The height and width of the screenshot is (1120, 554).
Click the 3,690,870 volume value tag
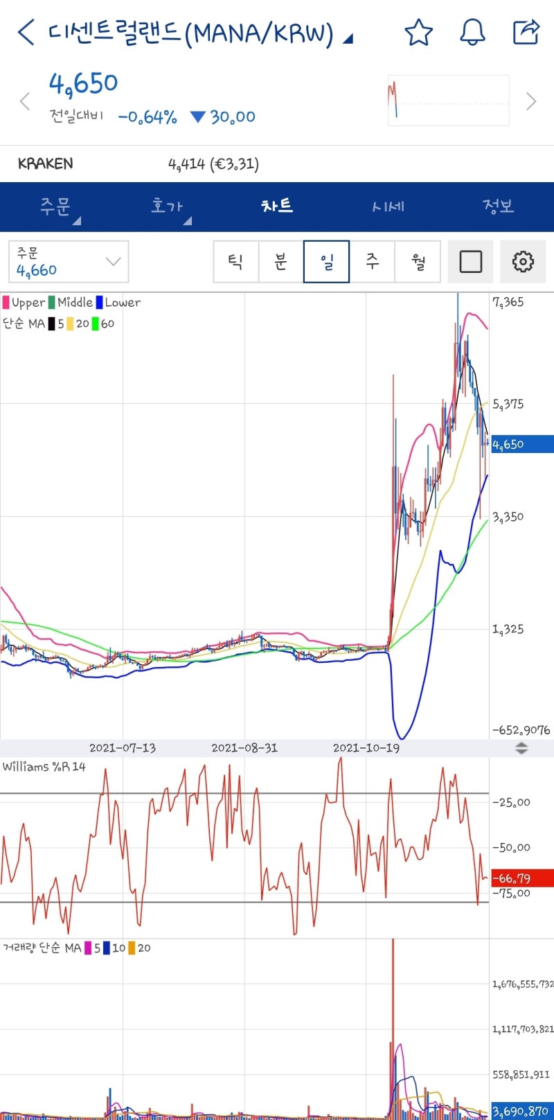pyautogui.click(x=522, y=1111)
